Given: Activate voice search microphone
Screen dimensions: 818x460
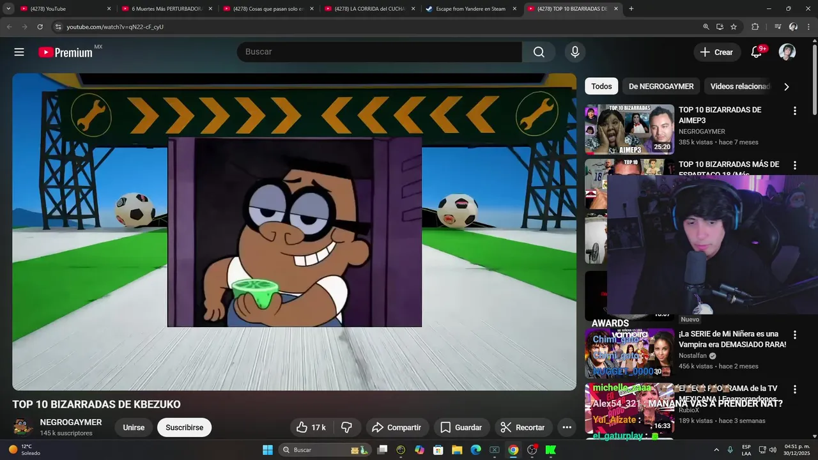Looking at the screenshot, I should point(575,52).
